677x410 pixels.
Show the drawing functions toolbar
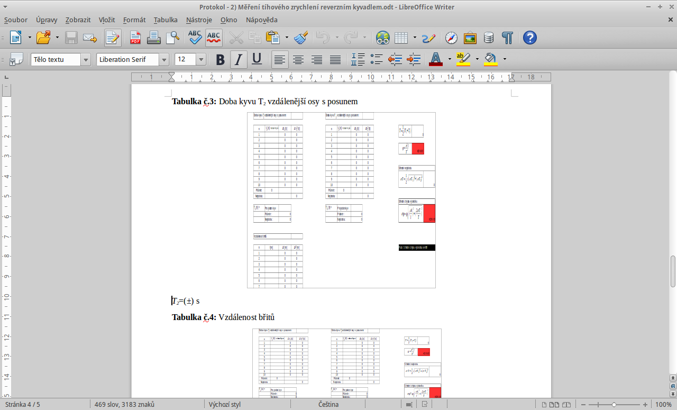coord(428,38)
